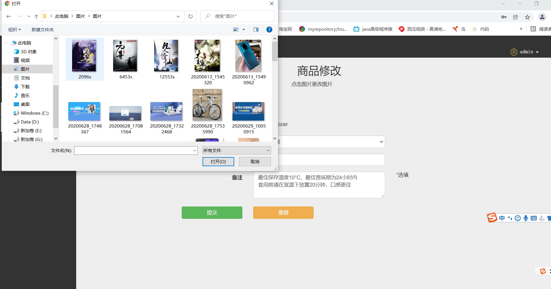Change view mode icon in dialog
This screenshot has height=289, width=551.
pos(236,30)
